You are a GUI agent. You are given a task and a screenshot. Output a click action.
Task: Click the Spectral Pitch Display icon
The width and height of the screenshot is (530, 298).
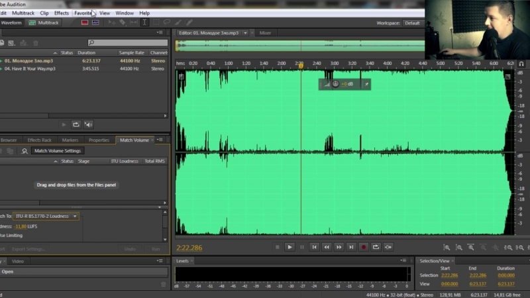pyautogui.click(x=95, y=23)
